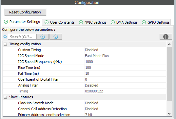Screen dimensions: 176x119
Task: Select the Rise Time (ns) label
Action: pos(29,68)
